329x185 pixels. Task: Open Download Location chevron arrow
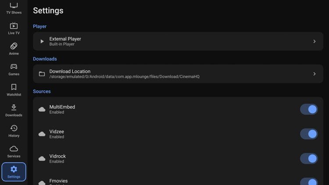tap(315, 74)
